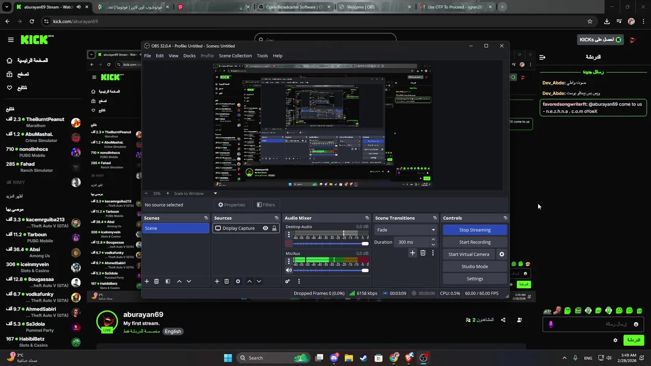Image resolution: width=651 pixels, height=366 pixels.
Task: Click Start Recording button
Action: pos(475,242)
